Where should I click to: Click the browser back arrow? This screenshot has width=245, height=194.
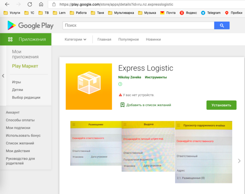click(x=7, y=4)
